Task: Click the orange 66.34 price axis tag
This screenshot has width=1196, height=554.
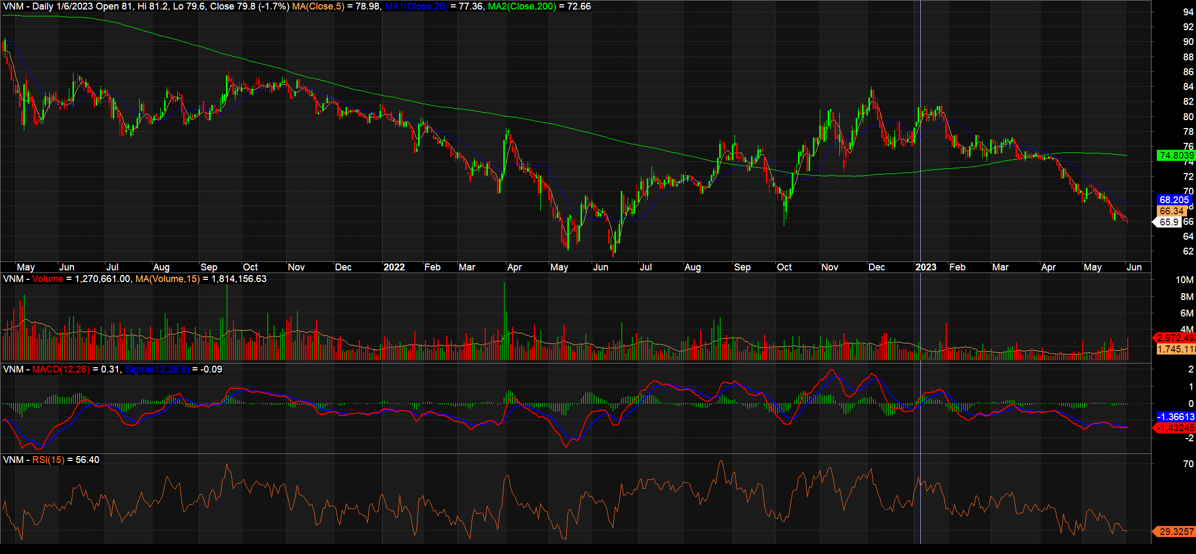Action: pos(1171,211)
